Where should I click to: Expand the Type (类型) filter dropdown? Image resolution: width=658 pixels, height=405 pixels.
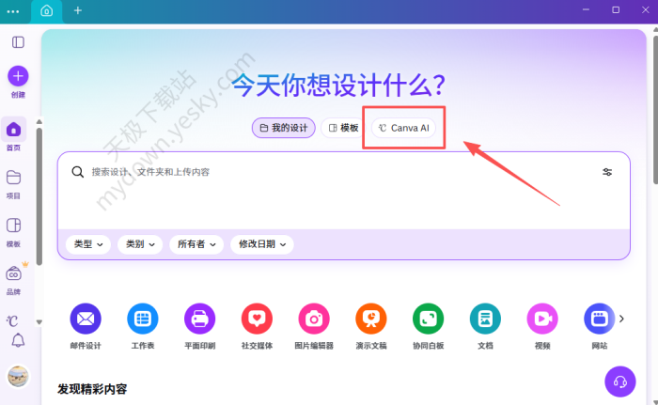[x=88, y=244]
